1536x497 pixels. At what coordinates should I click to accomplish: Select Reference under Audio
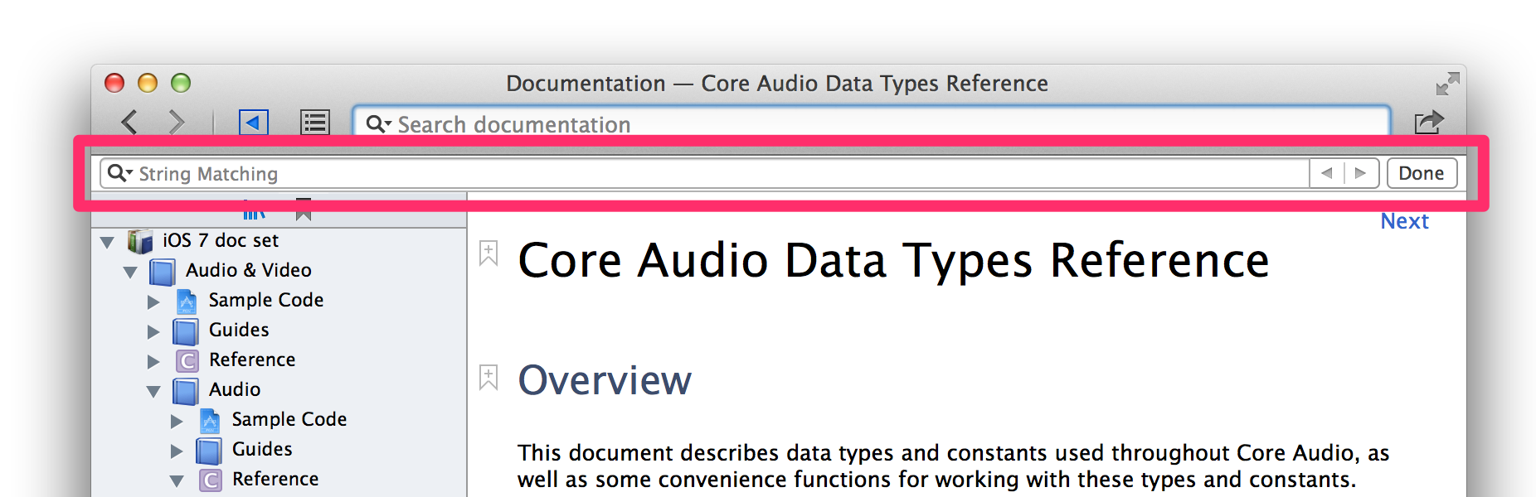click(275, 479)
